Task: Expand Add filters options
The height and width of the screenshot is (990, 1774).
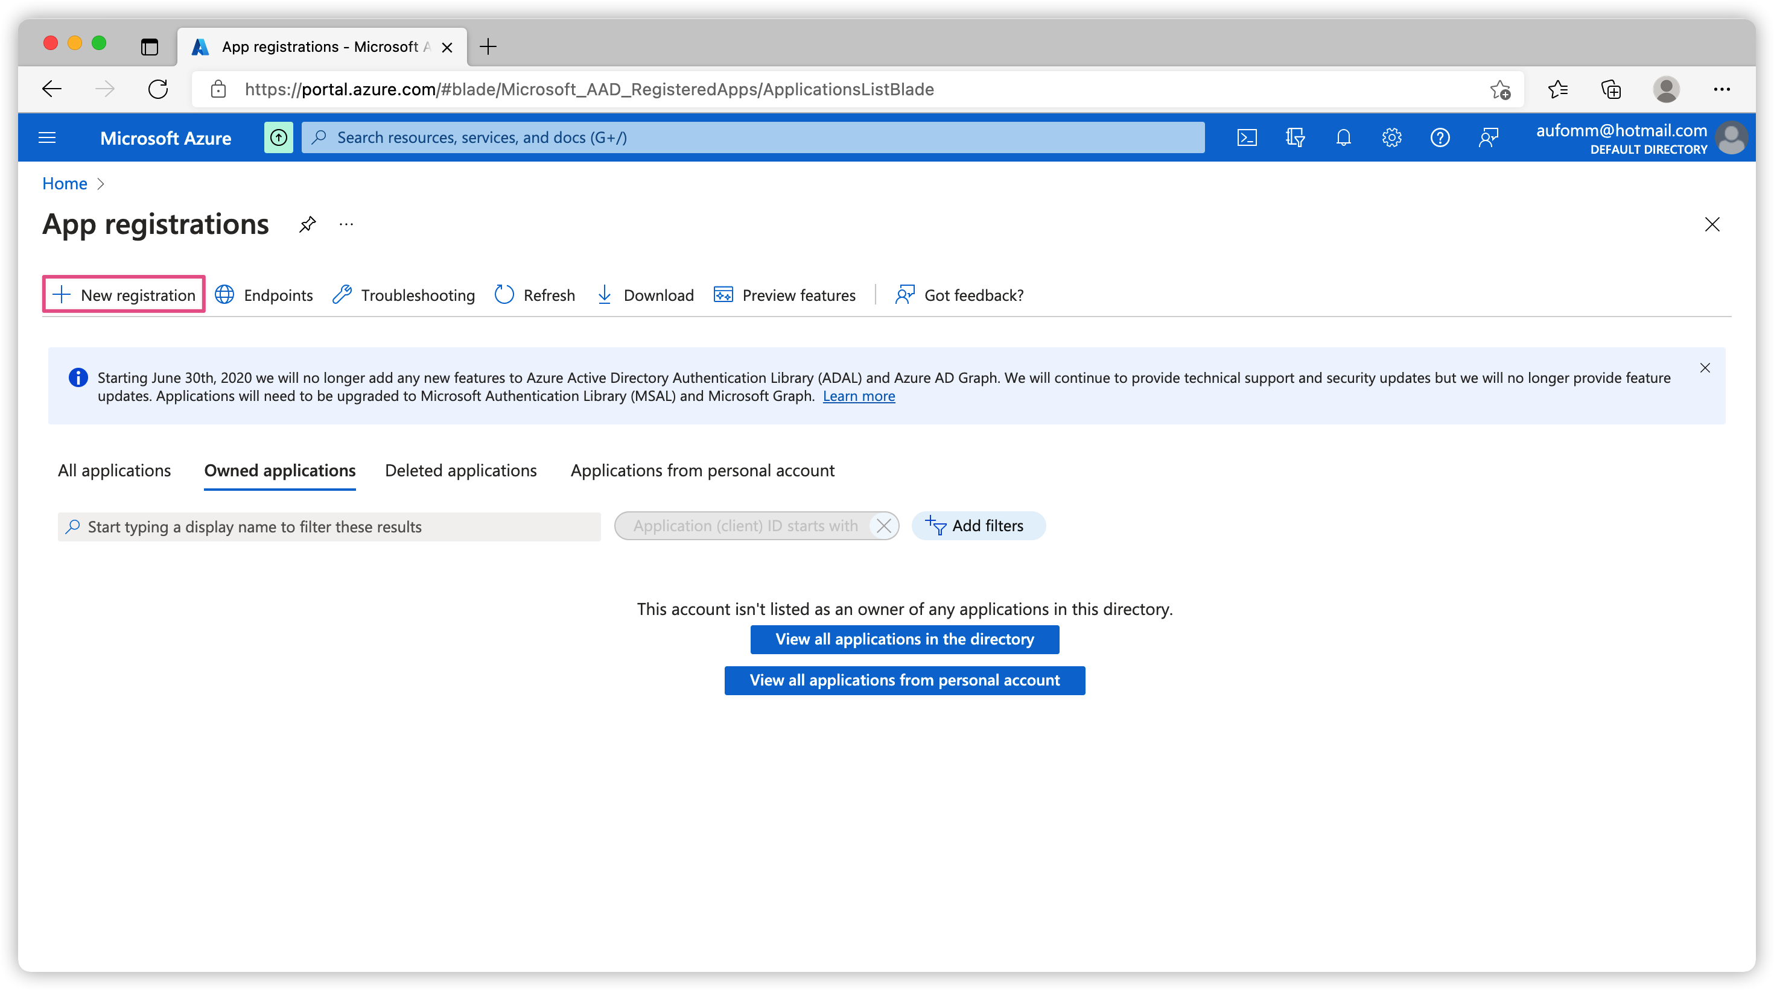Action: [x=978, y=526]
